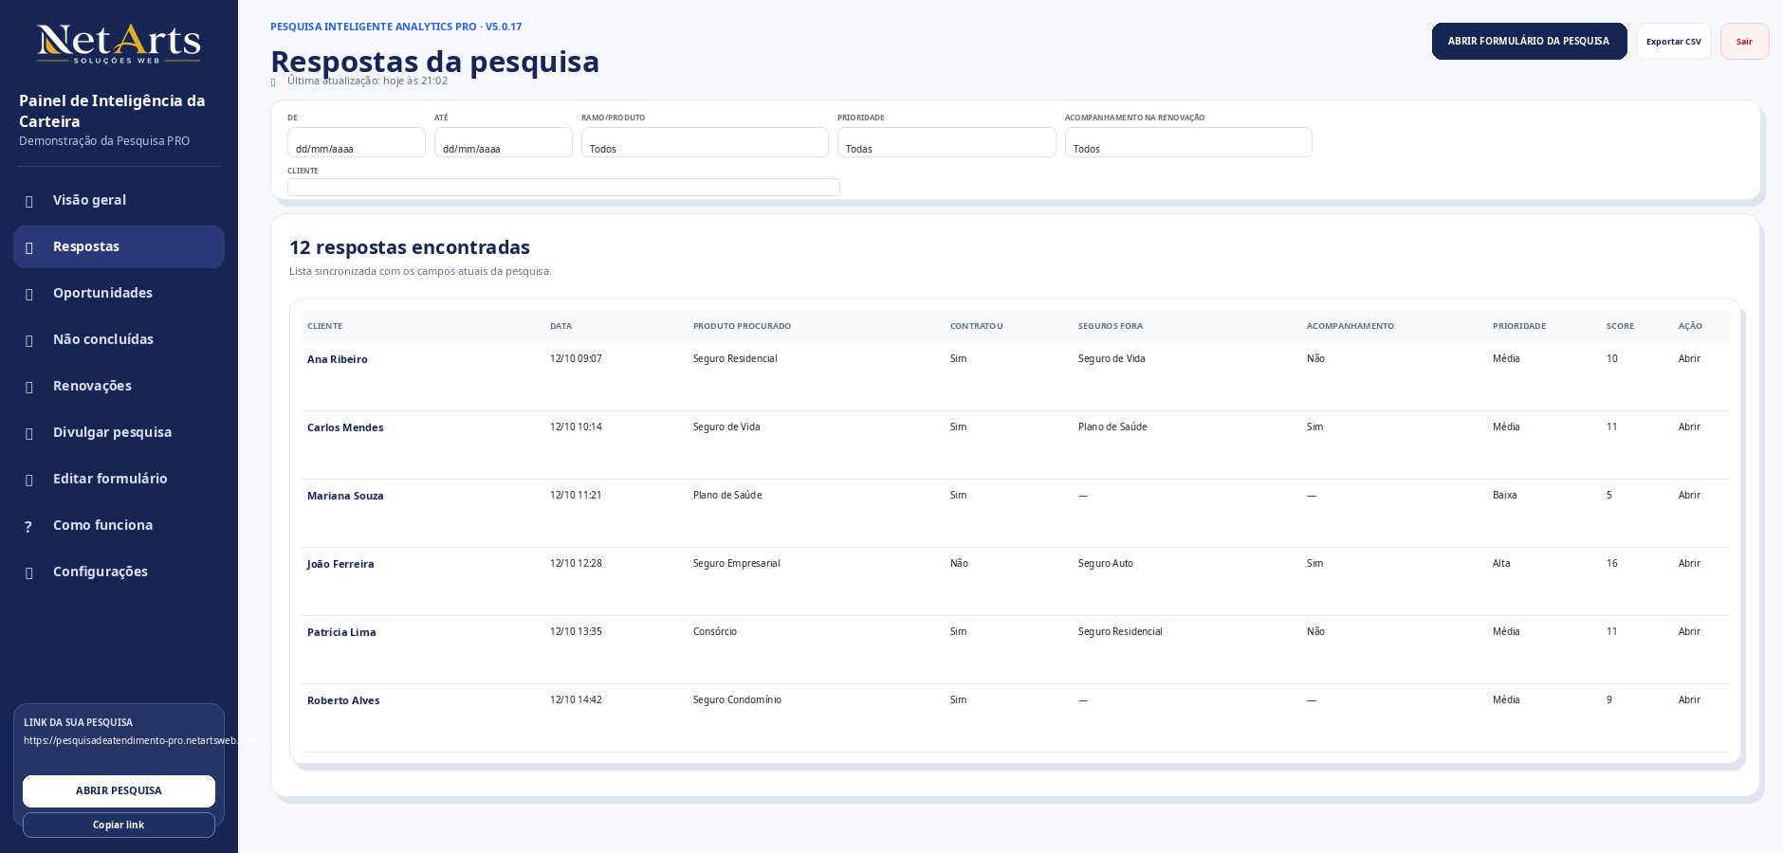Select the Seguro Empresarial cell
This screenshot has height=853, width=1783.
tap(736, 563)
